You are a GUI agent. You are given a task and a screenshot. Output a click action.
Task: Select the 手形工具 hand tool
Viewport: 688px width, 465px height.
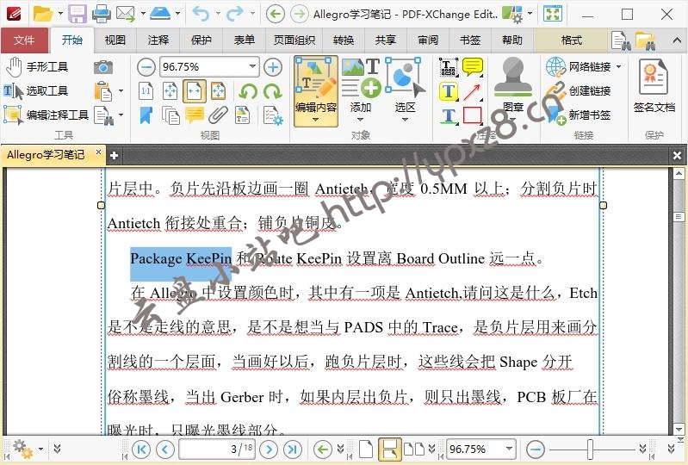pos(37,67)
